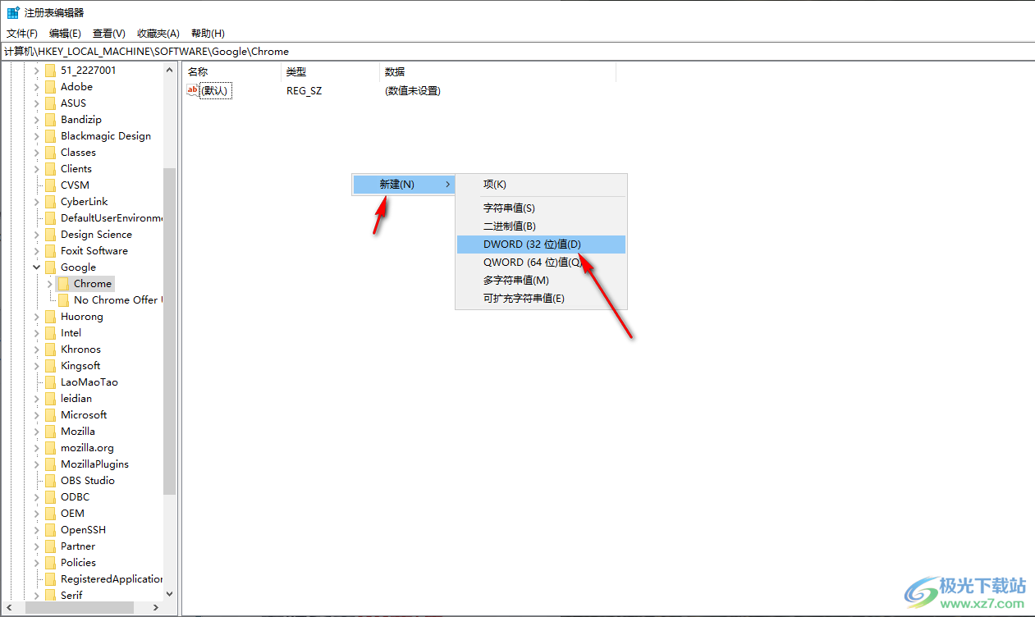Expand the ODBC key
This screenshot has height=617, width=1035.
pos(36,497)
